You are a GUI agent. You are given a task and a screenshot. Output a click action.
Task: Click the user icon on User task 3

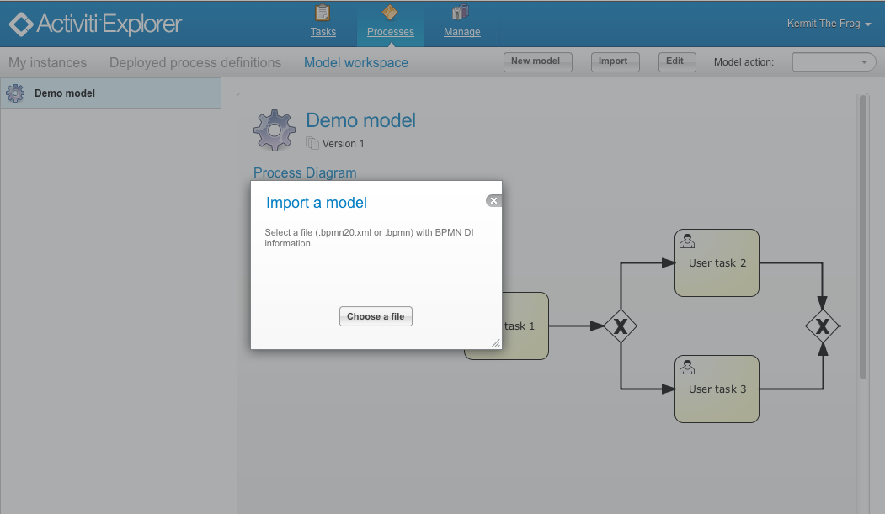pos(686,367)
